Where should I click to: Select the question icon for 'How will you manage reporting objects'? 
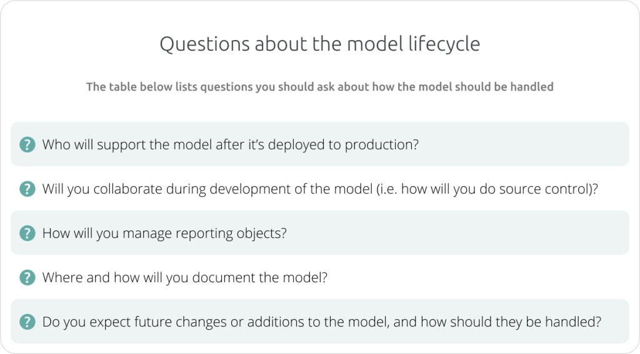coord(27,233)
